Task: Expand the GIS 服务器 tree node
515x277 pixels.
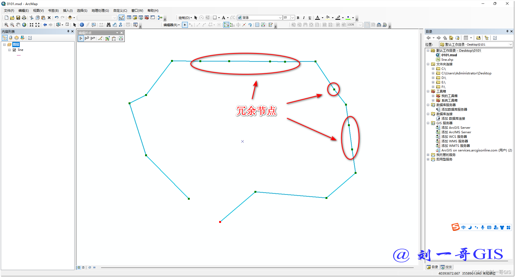Action: pos(428,123)
